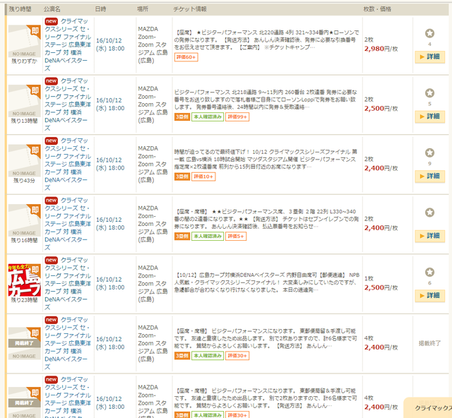Click the 即 ribbon on 残り43分 thumbnail

(x=35, y=150)
